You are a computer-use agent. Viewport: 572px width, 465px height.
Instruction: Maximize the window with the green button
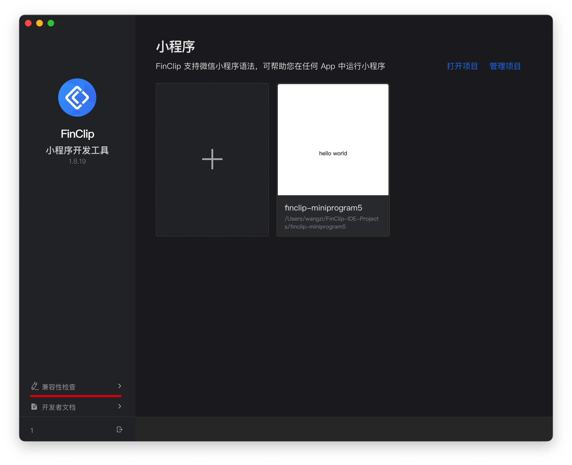point(51,23)
